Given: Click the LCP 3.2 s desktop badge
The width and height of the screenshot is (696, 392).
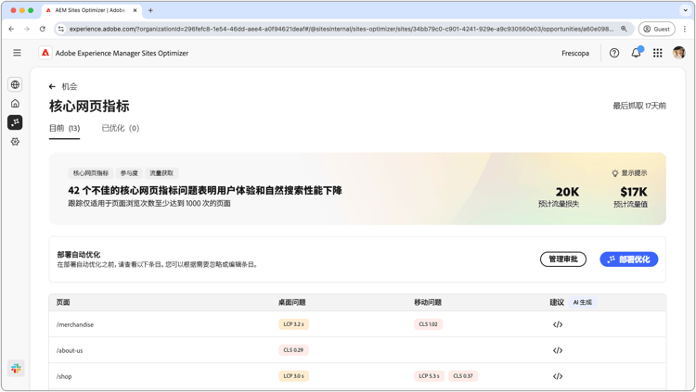Looking at the screenshot, I should point(293,324).
